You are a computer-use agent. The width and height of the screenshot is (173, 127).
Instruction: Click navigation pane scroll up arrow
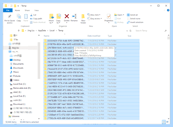tap(39, 35)
